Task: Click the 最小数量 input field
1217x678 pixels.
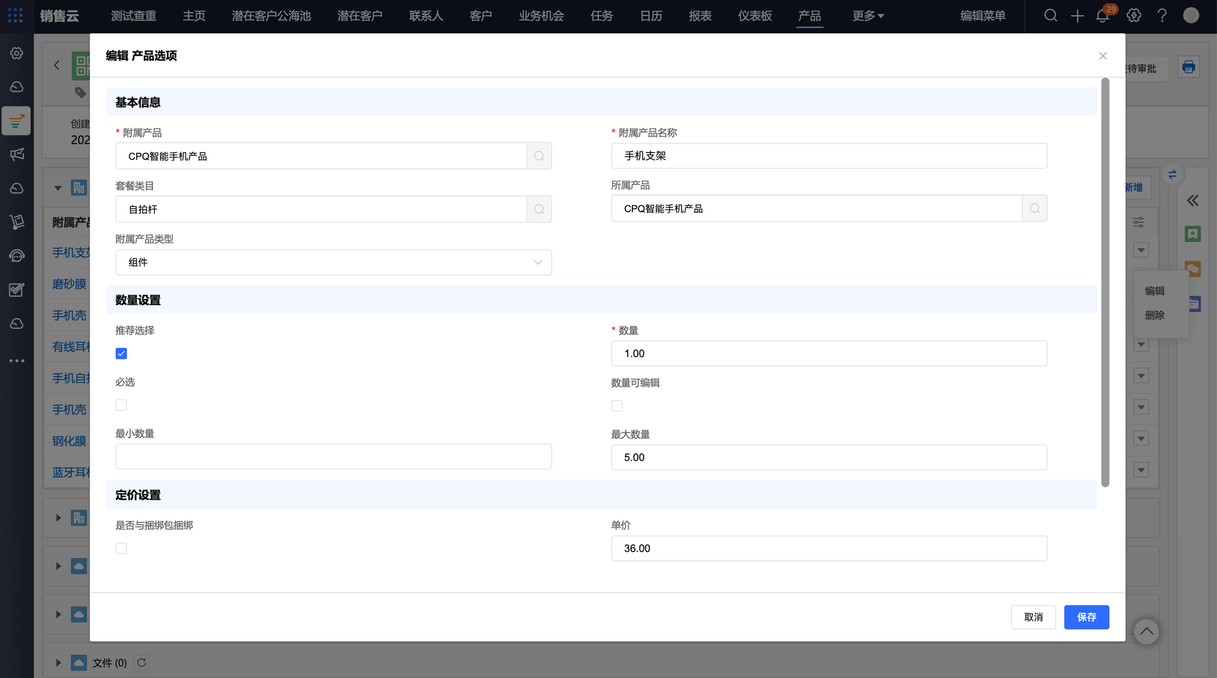Action: (x=333, y=457)
